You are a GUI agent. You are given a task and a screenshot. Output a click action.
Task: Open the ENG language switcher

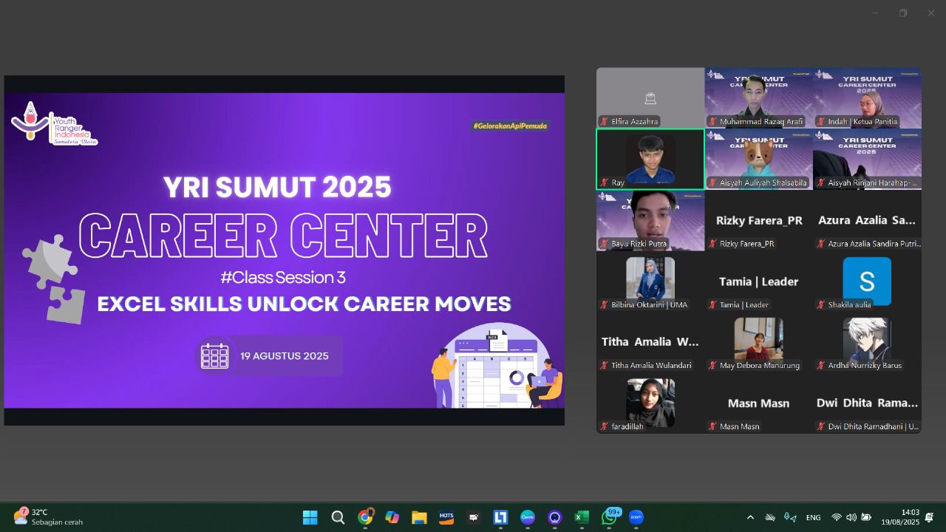(813, 518)
